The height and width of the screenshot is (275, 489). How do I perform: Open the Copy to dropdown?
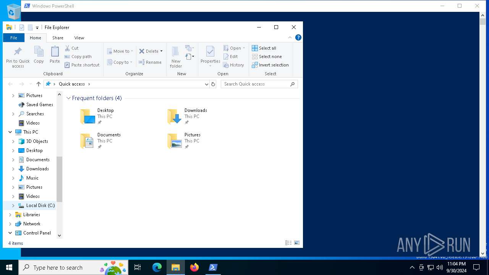(x=120, y=62)
